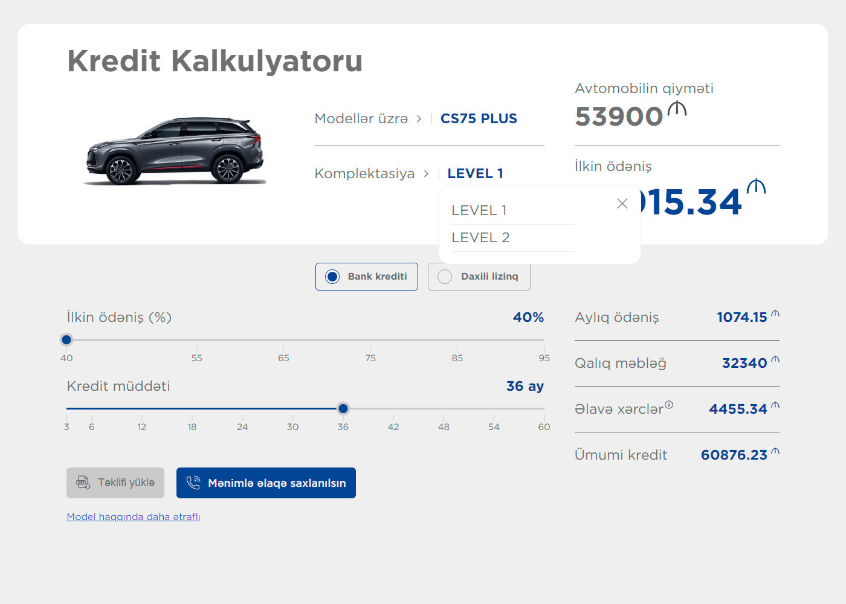Click PDF icon on Təklifi yüklə
Image resolution: width=846 pixels, height=604 pixels.
click(x=83, y=483)
